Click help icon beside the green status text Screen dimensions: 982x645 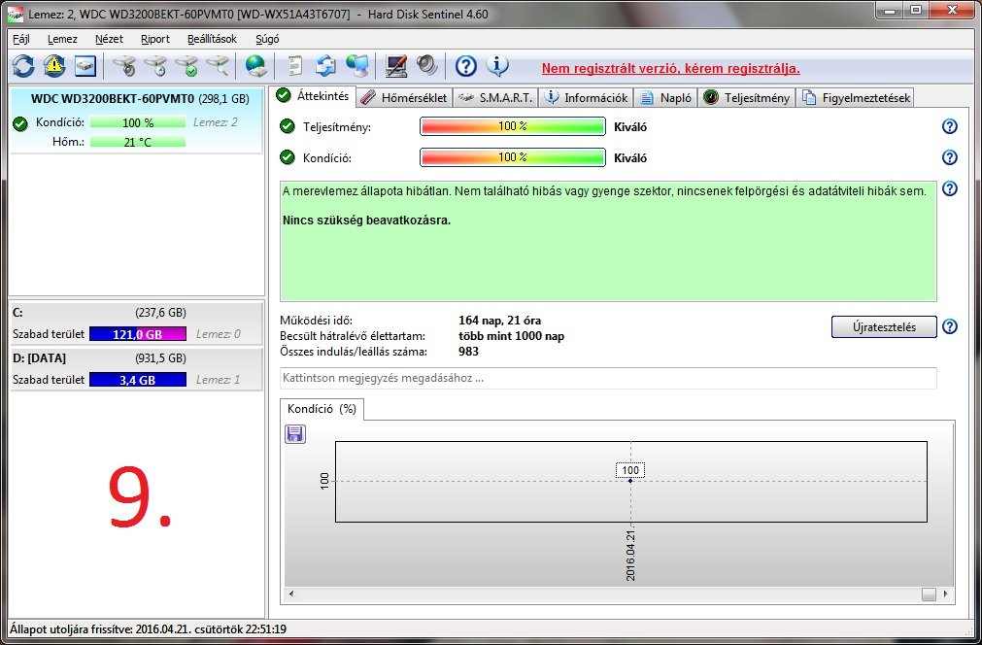(950, 188)
